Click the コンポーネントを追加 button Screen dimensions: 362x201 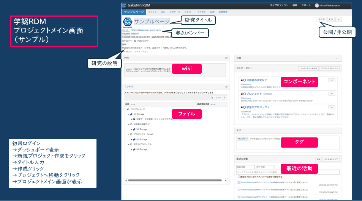point(308,68)
